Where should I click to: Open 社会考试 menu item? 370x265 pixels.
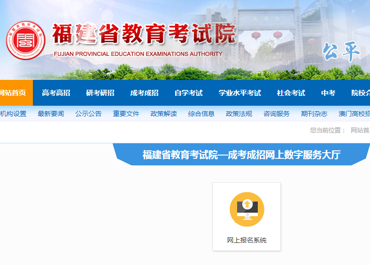[291, 93]
